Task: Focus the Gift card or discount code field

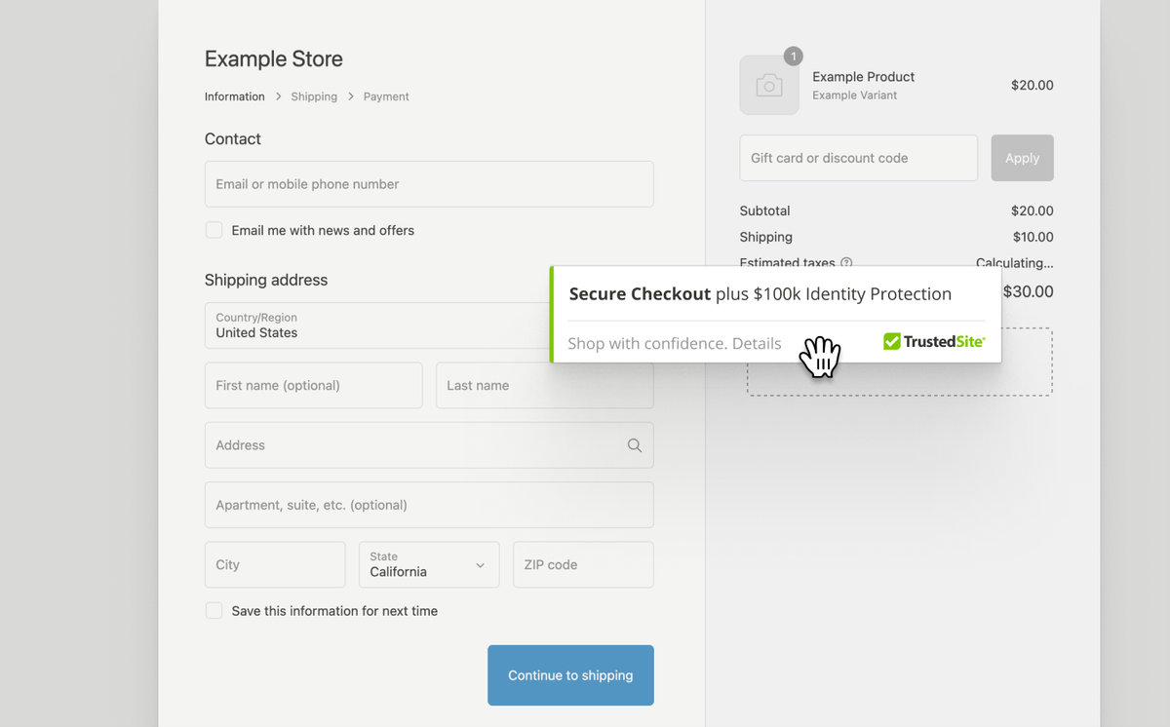Action: click(858, 158)
